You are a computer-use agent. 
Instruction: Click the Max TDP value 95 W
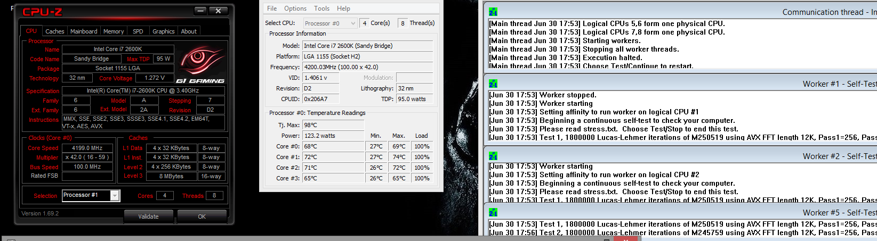point(164,59)
